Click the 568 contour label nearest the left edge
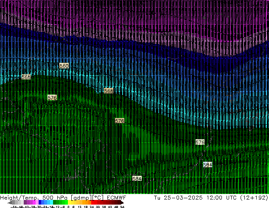 (x=26, y=77)
